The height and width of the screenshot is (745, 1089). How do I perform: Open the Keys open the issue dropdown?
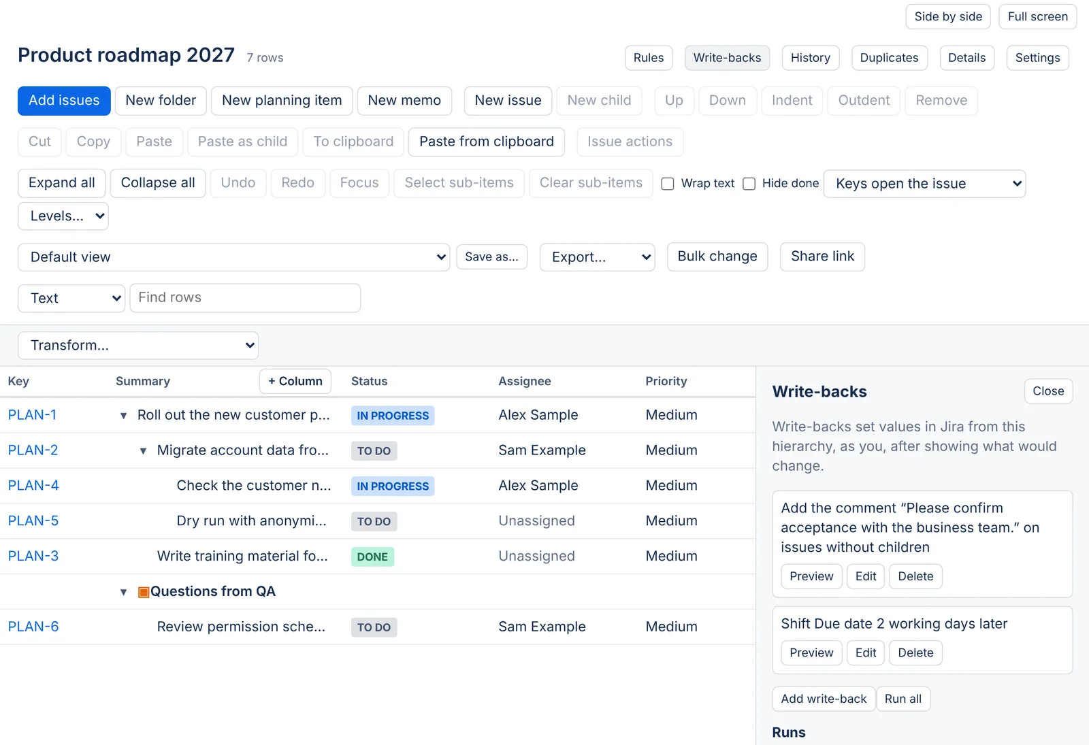(924, 184)
